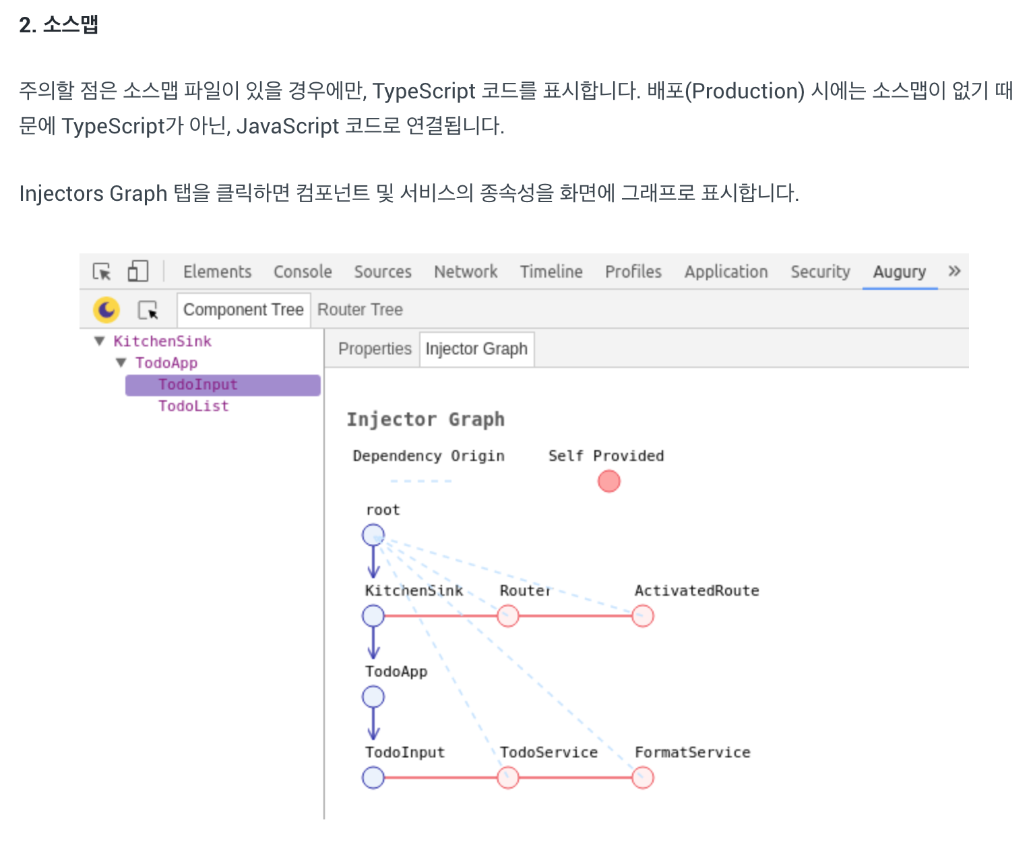Viewport: 1031px width, 841px height.
Task: Click the Augury moon logo icon
Action: tap(106, 310)
